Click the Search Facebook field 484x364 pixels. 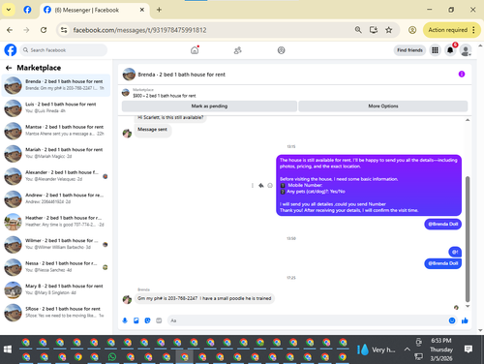tap(64, 50)
